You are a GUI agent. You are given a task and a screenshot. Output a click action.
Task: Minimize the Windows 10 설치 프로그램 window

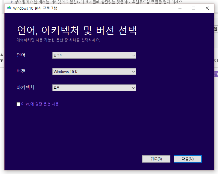coord(180,8)
